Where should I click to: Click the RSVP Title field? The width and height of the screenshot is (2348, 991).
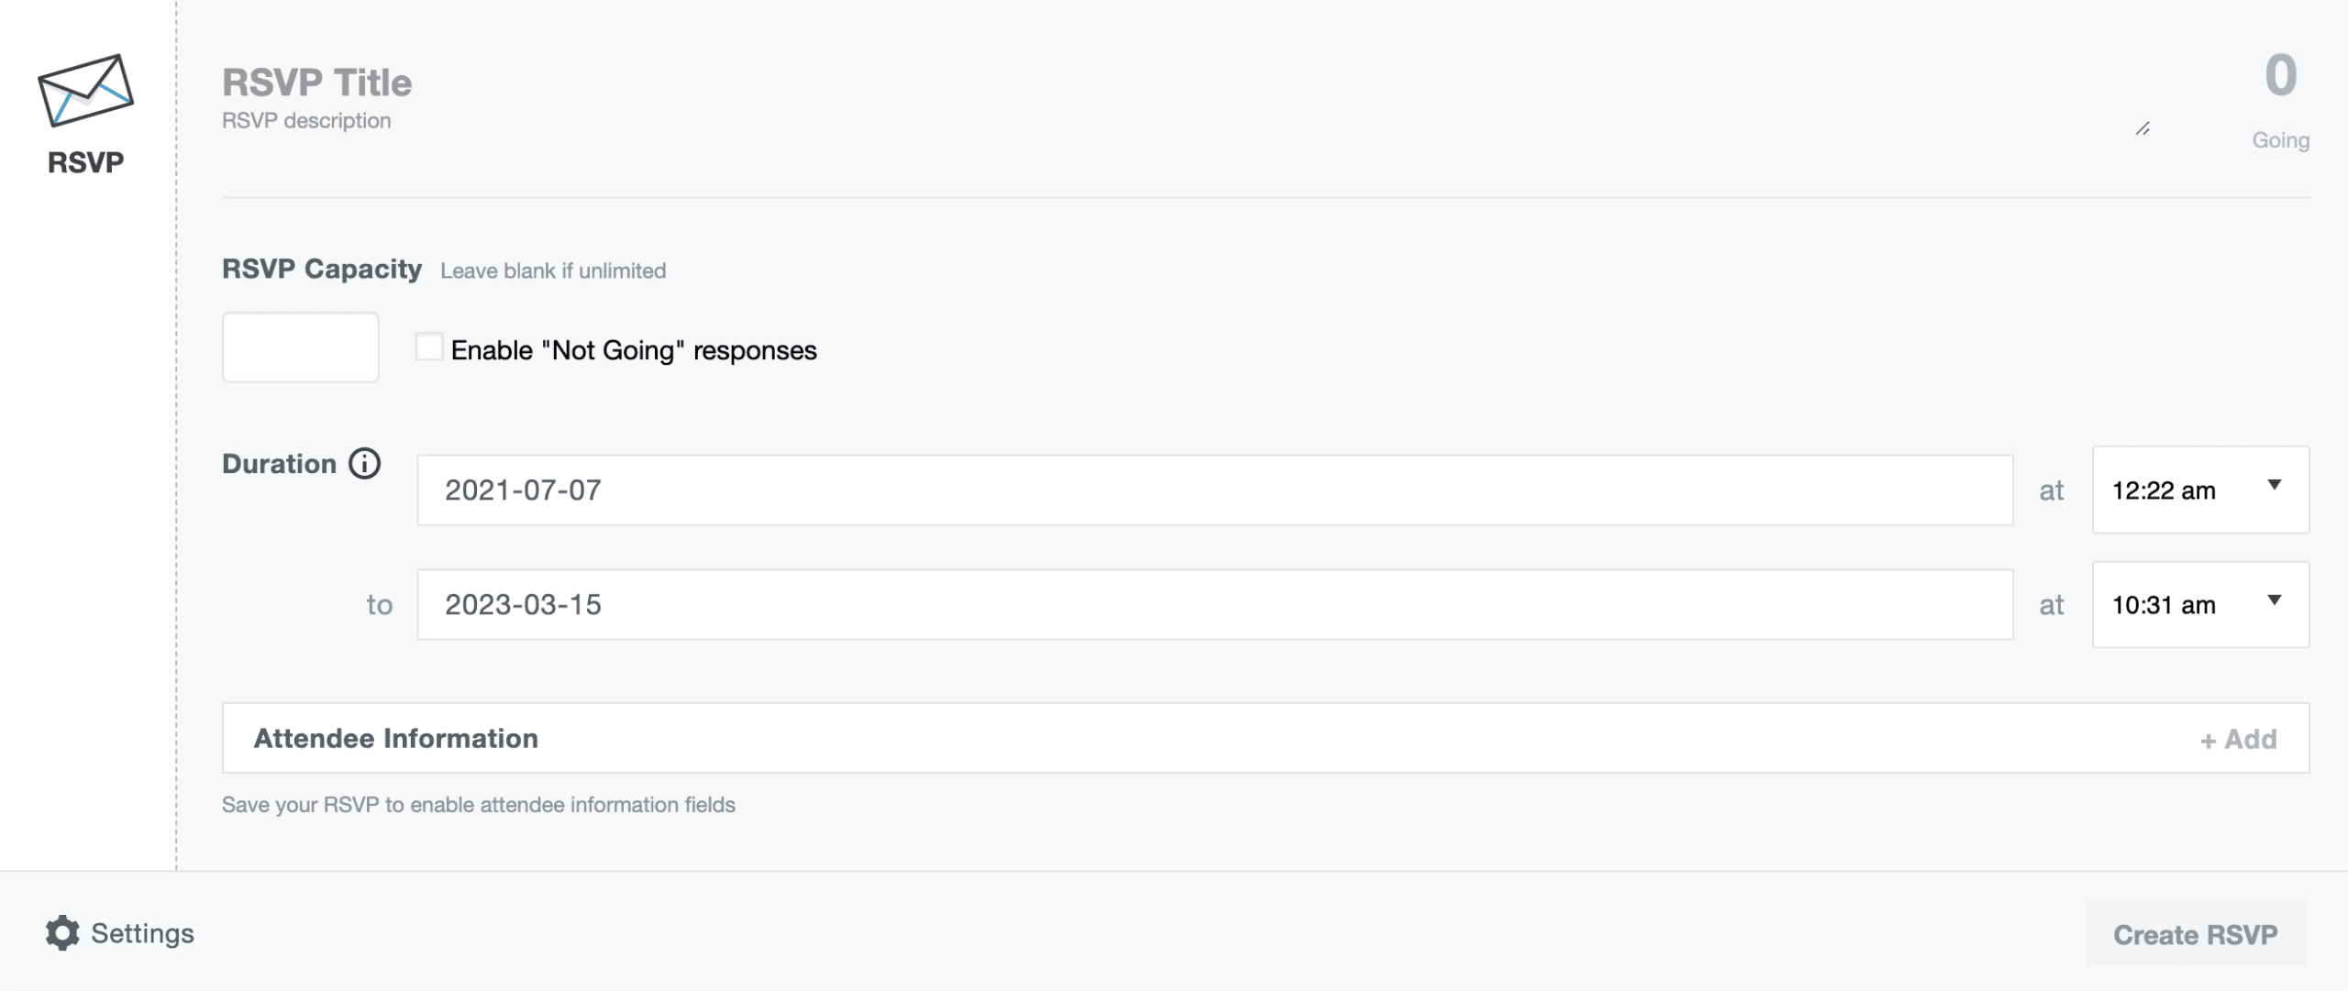pos(317,83)
